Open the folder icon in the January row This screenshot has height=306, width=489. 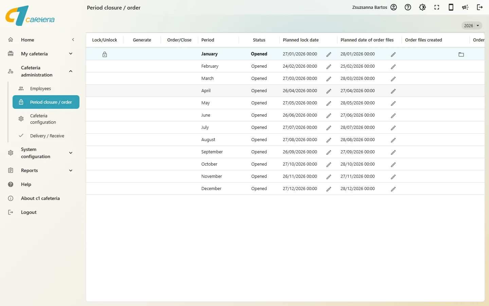(x=461, y=54)
